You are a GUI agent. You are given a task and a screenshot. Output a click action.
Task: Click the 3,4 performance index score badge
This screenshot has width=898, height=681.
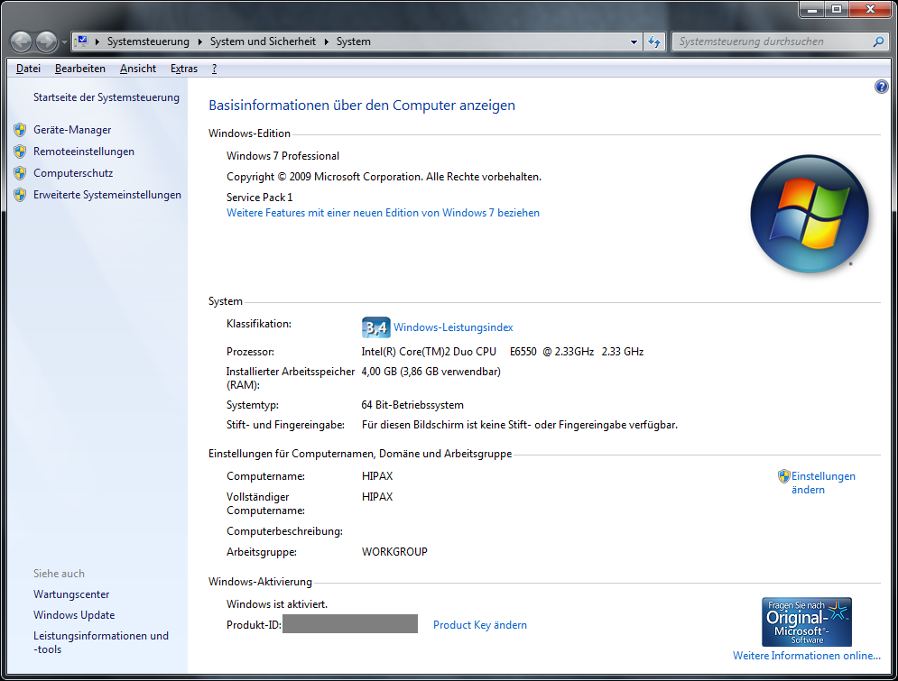[x=375, y=327]
